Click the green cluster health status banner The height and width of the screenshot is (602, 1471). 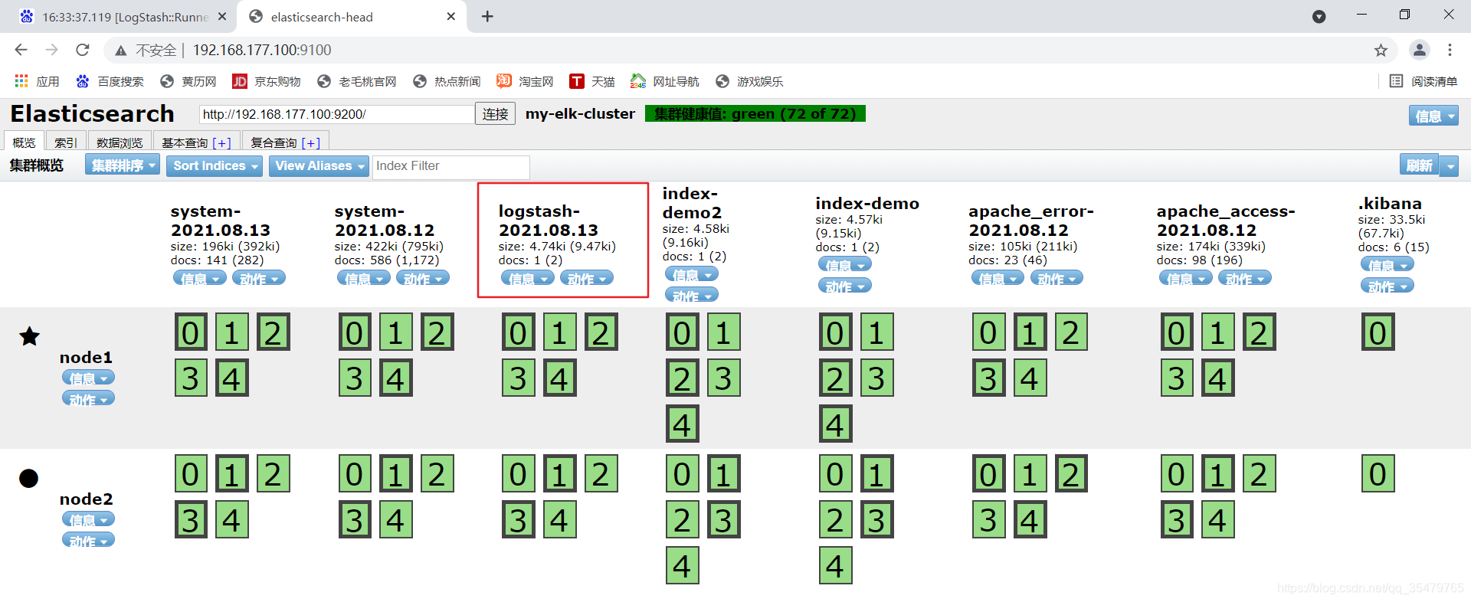coord(755,114)
